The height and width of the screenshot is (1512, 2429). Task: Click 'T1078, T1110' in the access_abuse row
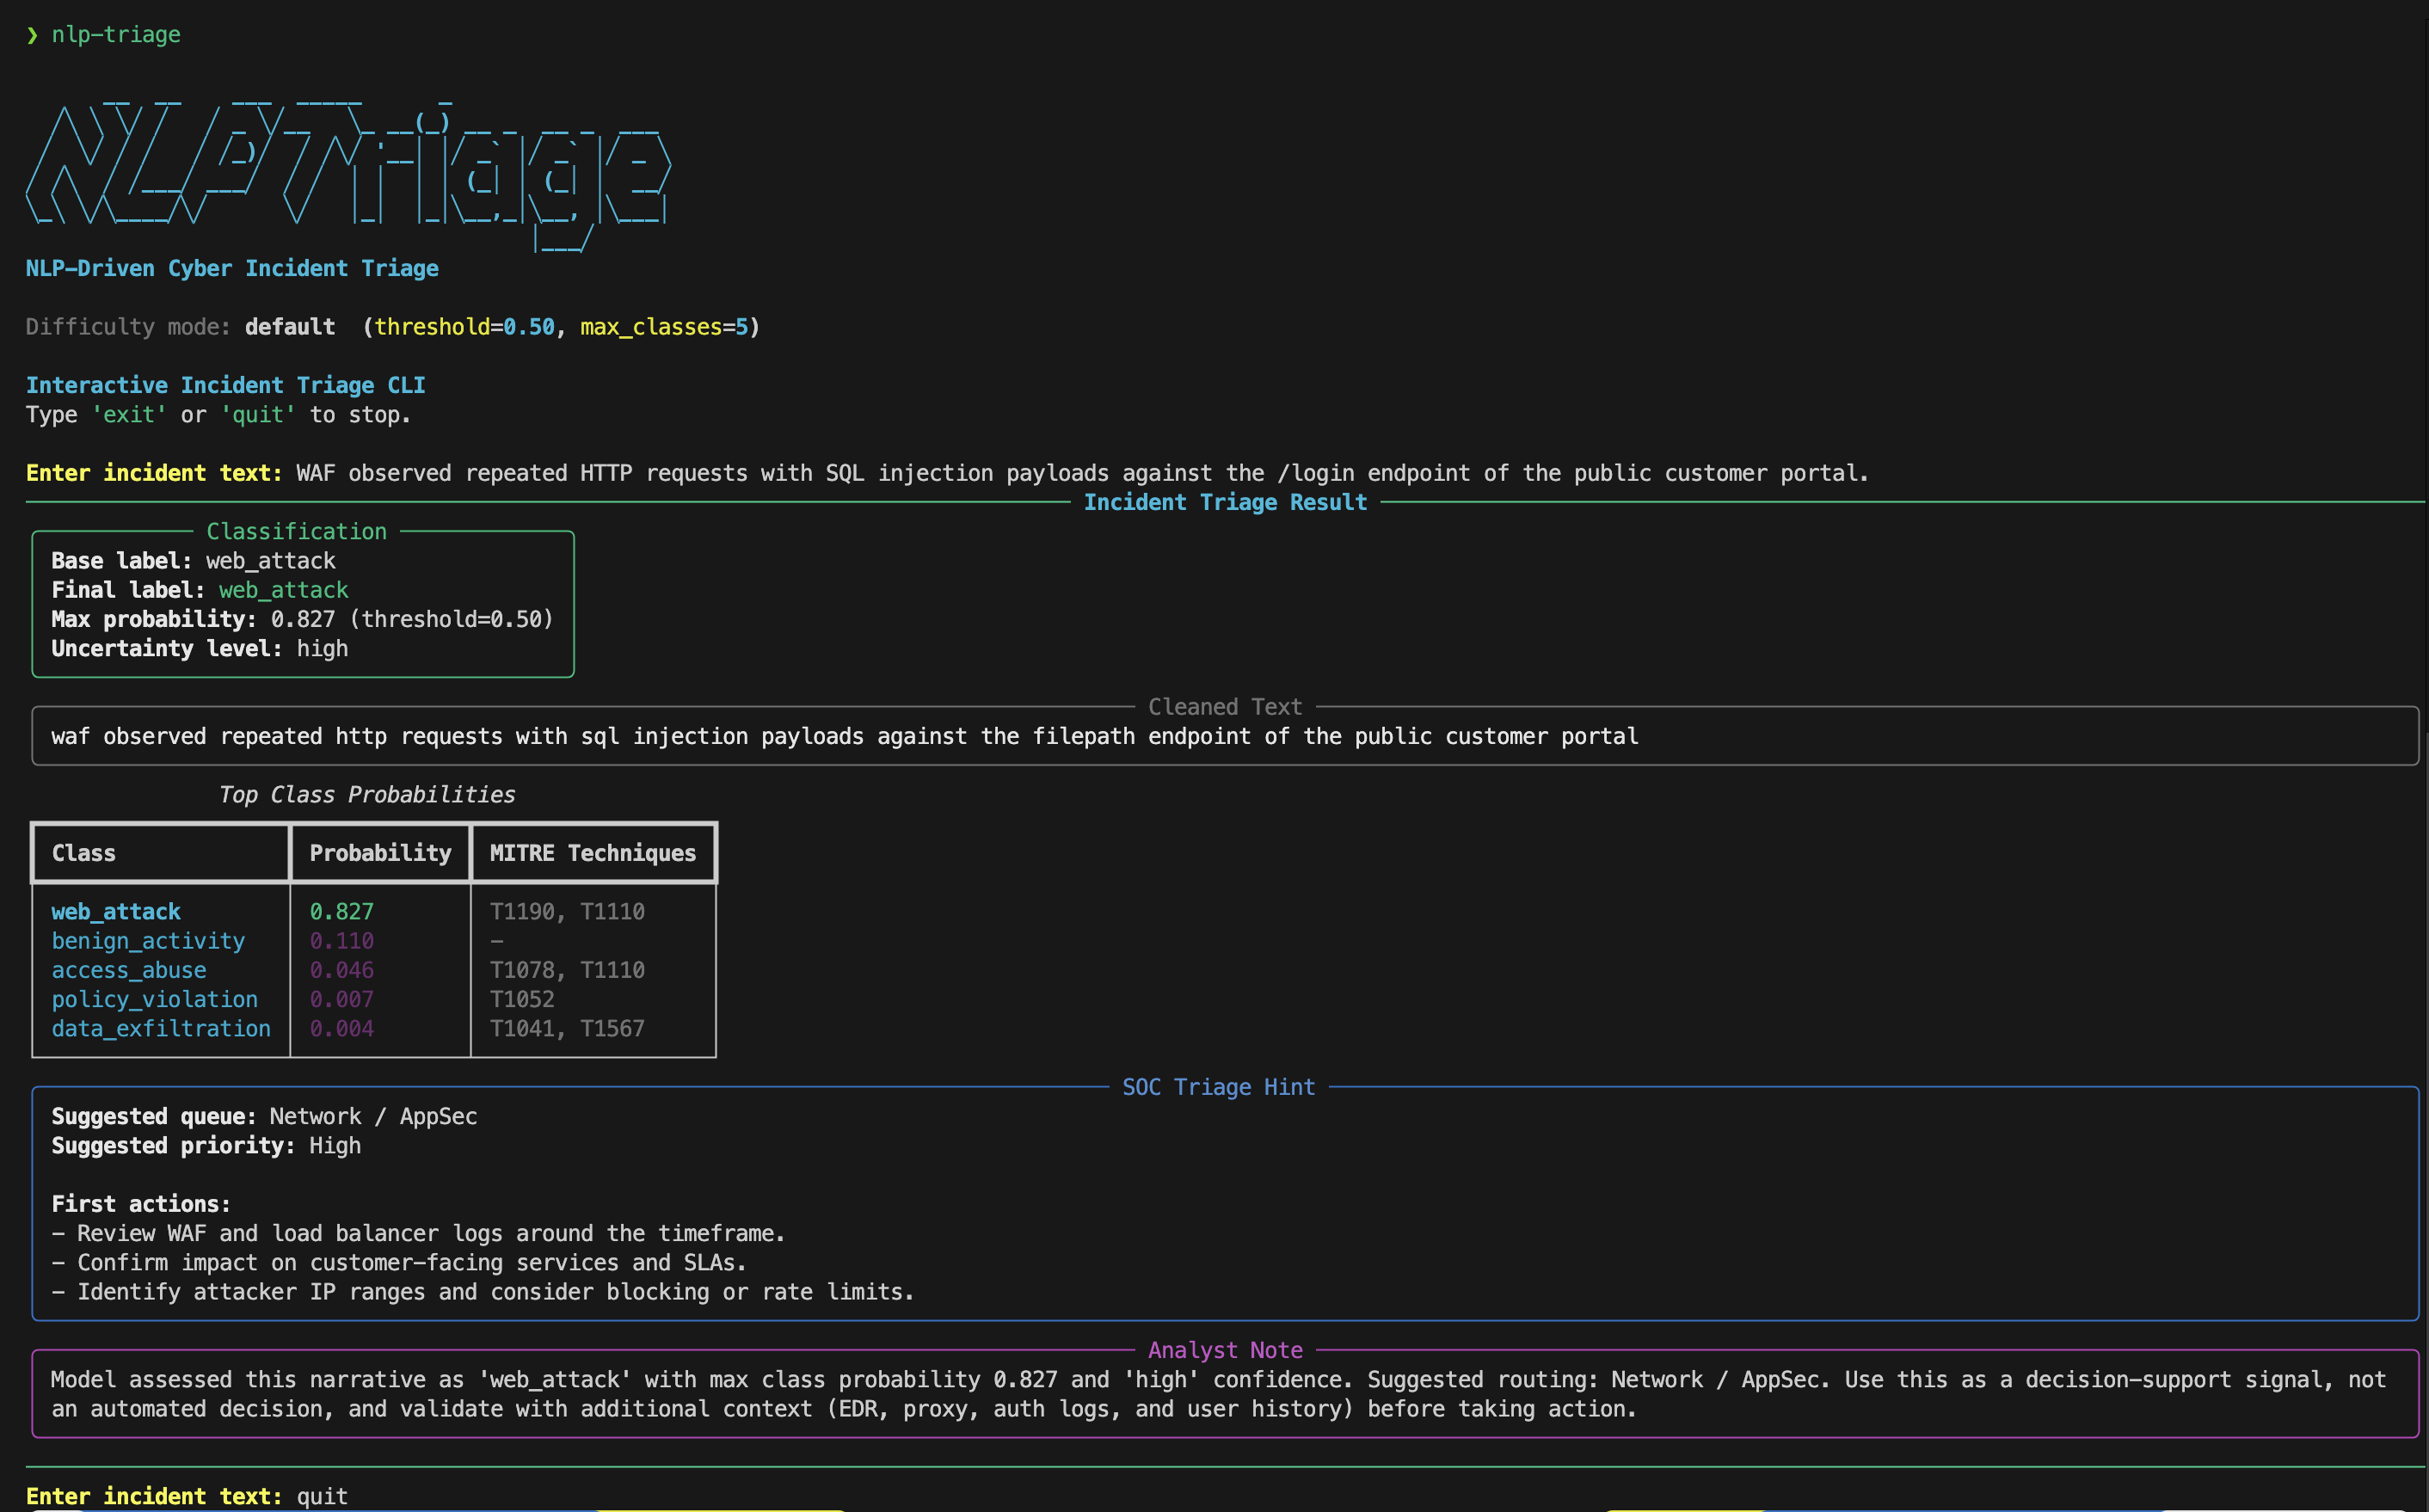(567, 970)
